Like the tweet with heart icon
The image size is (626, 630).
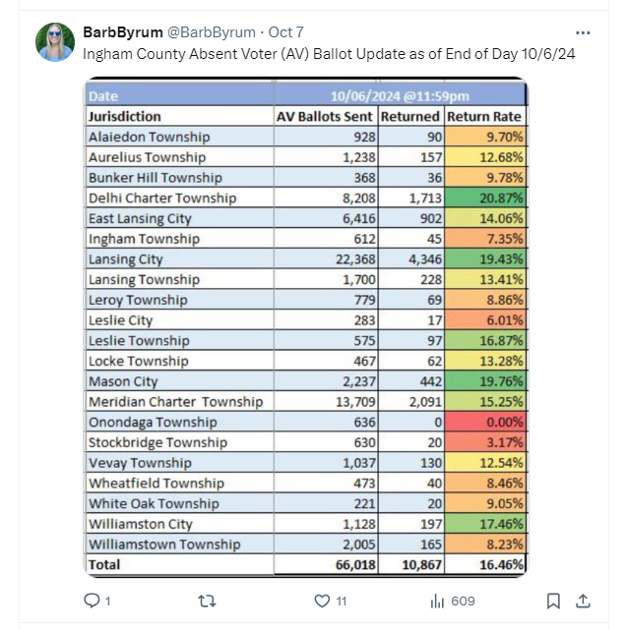point(322,601)
